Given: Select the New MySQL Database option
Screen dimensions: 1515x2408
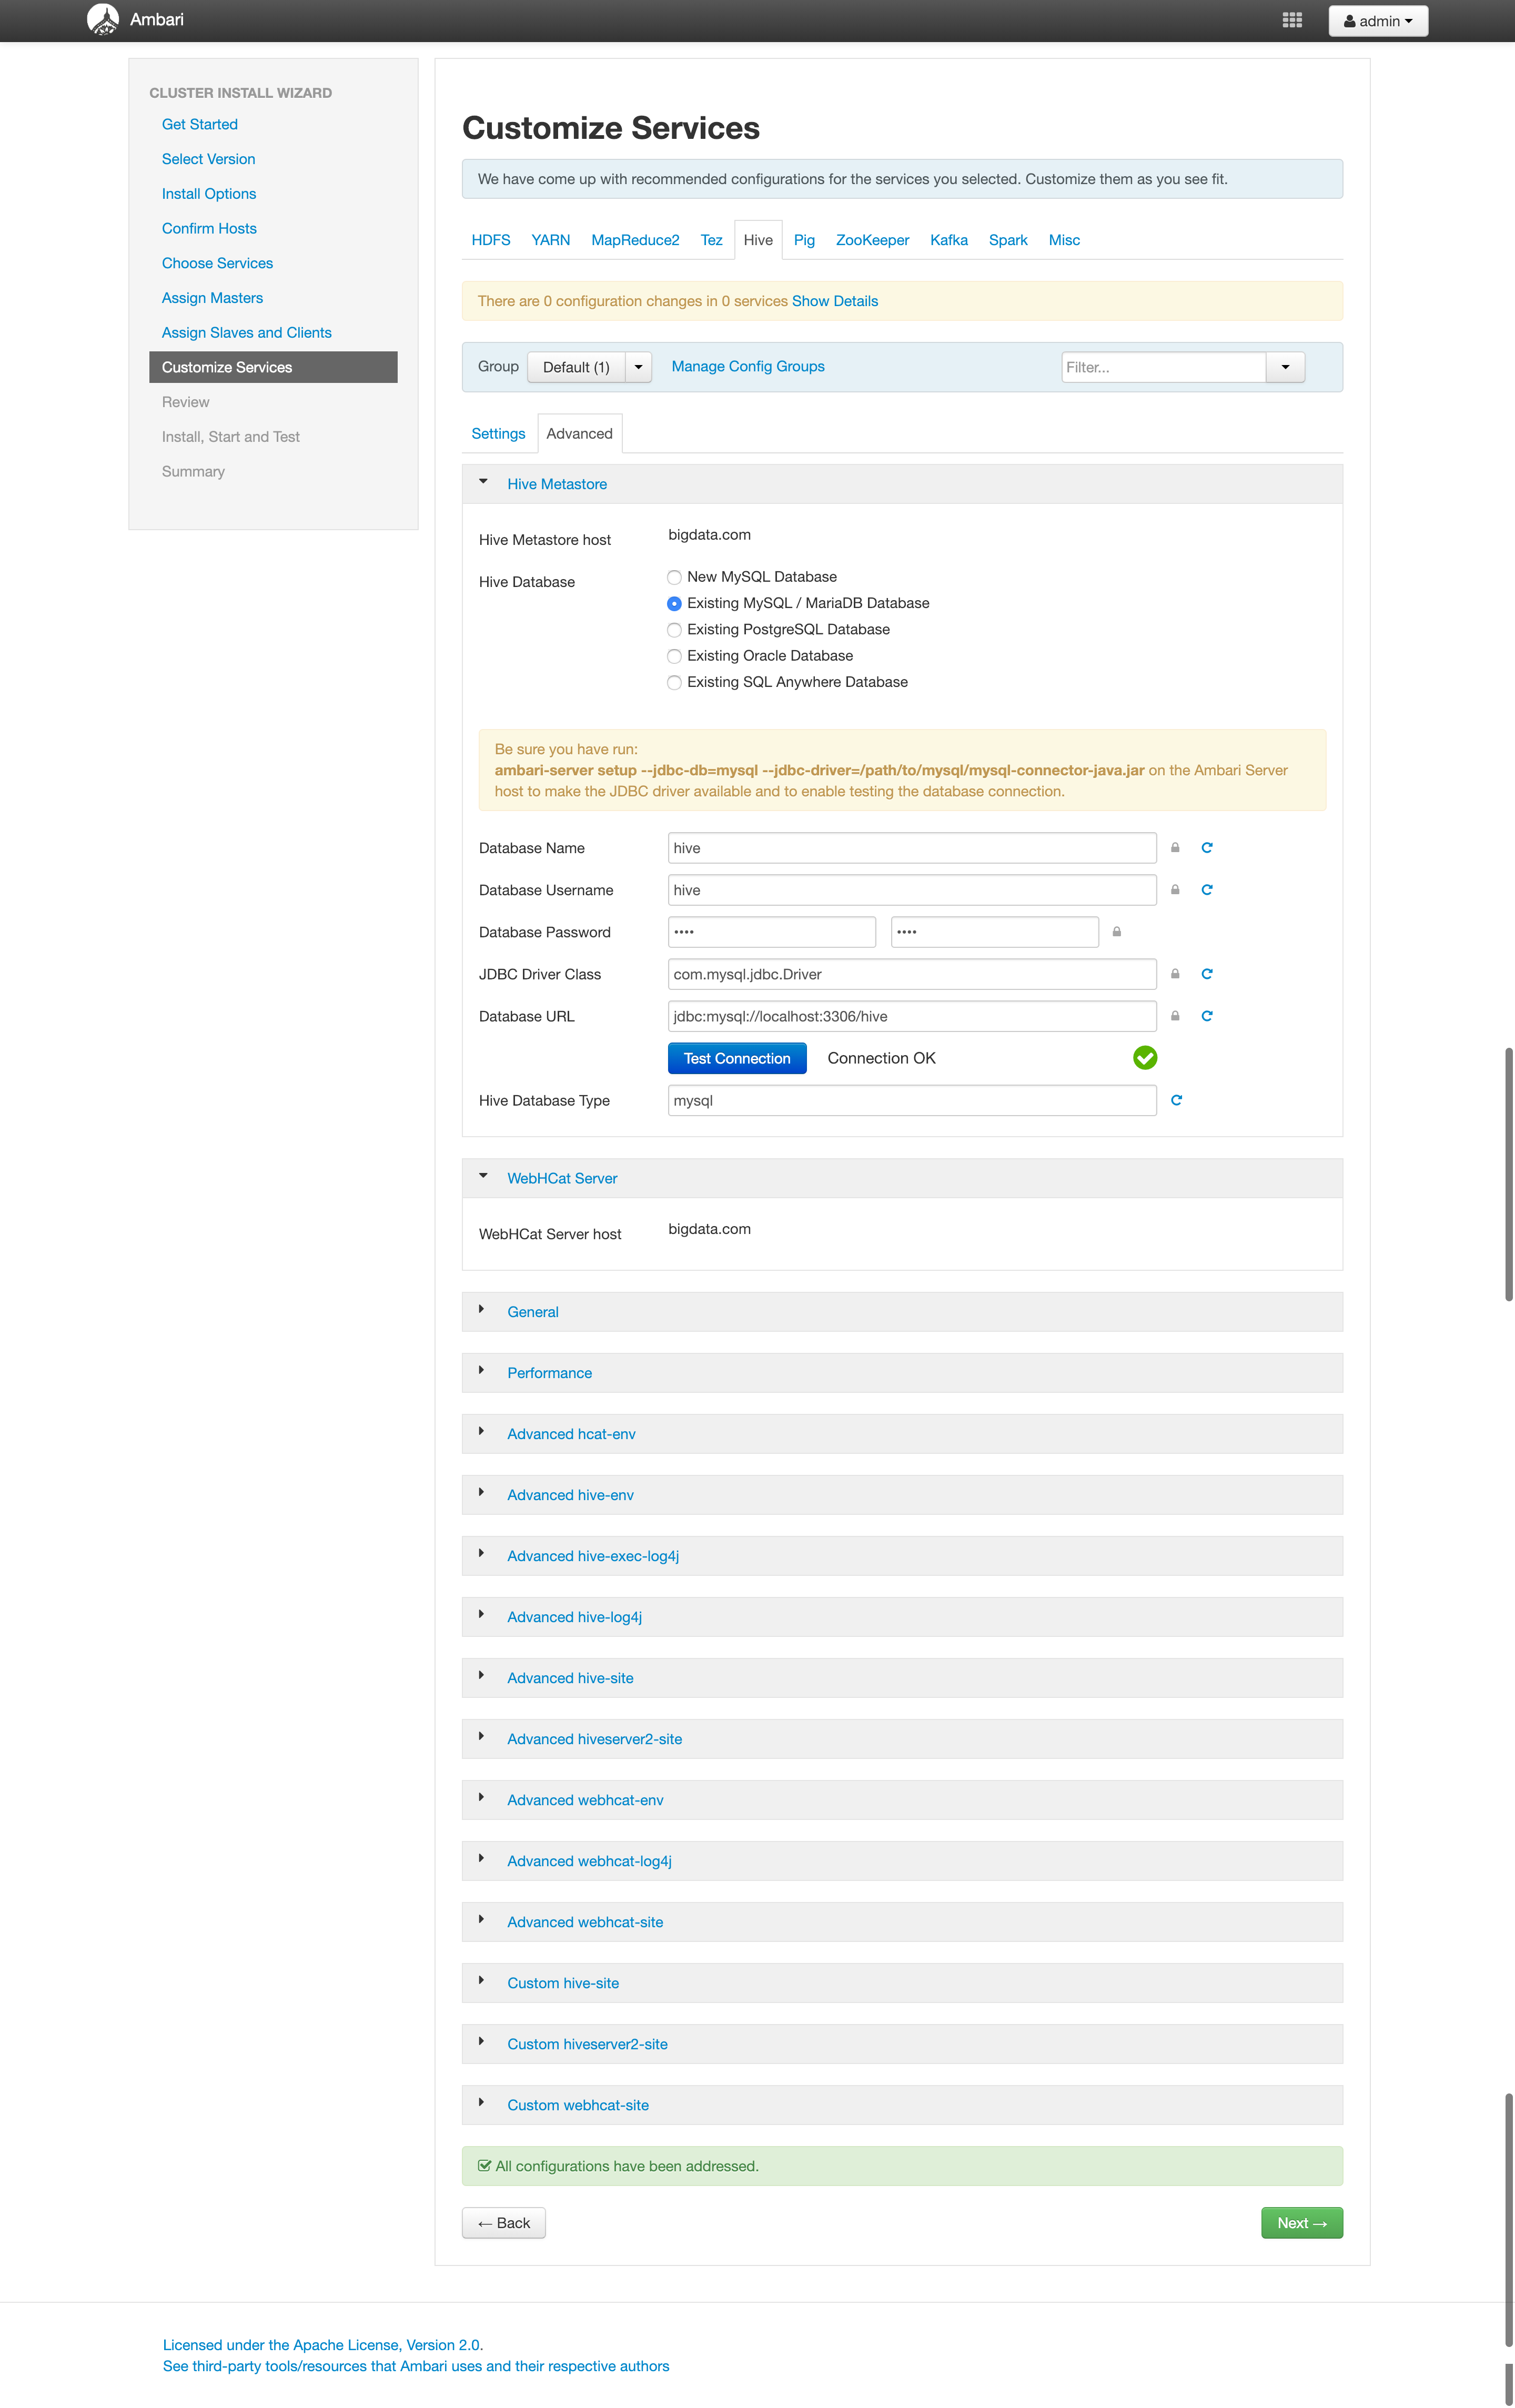Looking at the screenshot, I should (674, 577).
